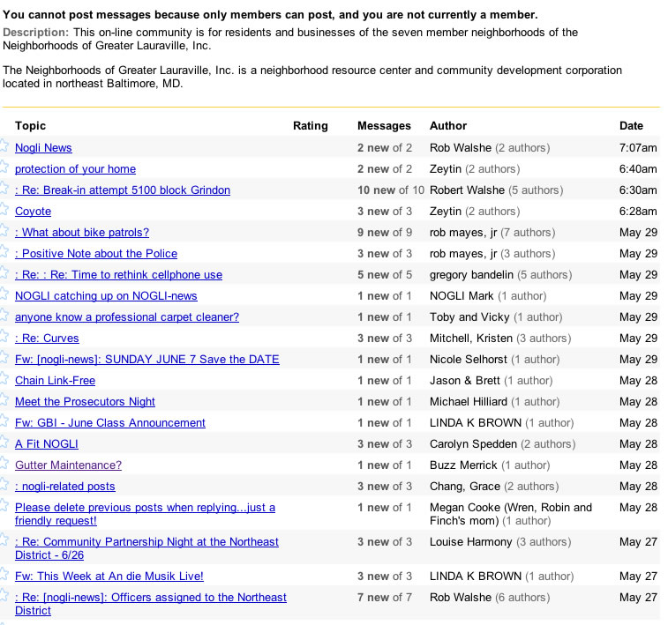
Task: Open 'Re: Community Partnership Night' topic
Action: click(x=146, y=542)
